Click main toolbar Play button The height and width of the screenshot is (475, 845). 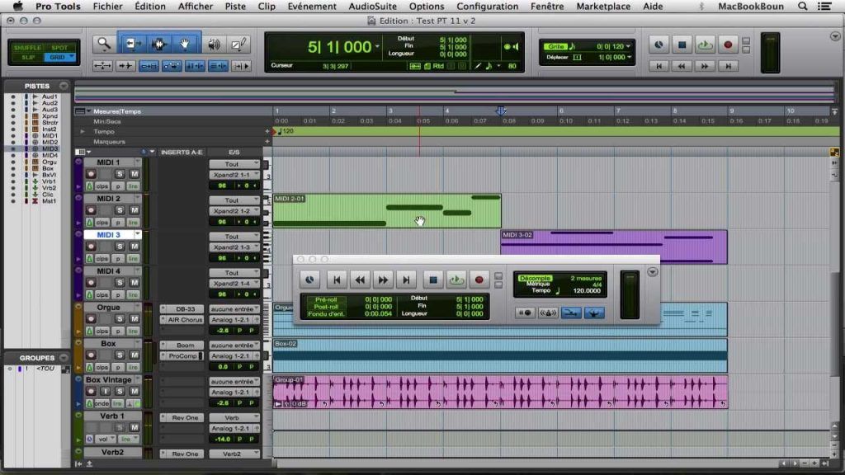705,45
